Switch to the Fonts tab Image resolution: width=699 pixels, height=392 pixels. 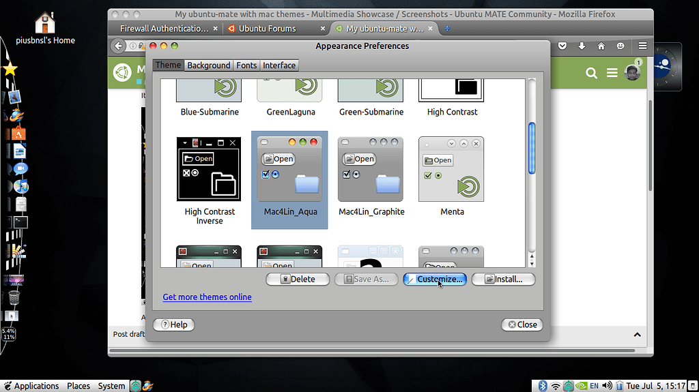pos(246,65)
